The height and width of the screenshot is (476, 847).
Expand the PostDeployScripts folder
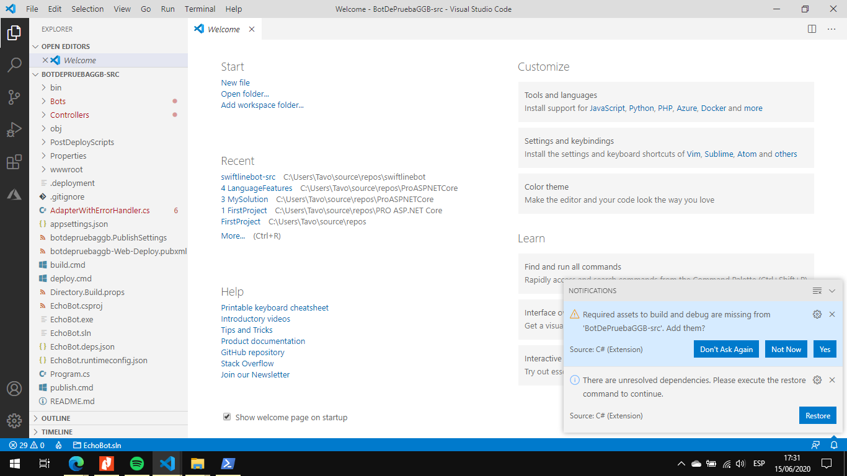click(108, 142)
